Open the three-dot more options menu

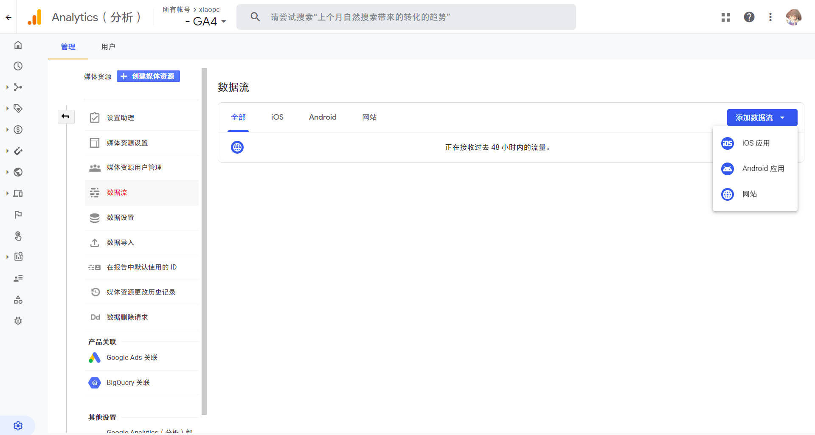[770, 17]
